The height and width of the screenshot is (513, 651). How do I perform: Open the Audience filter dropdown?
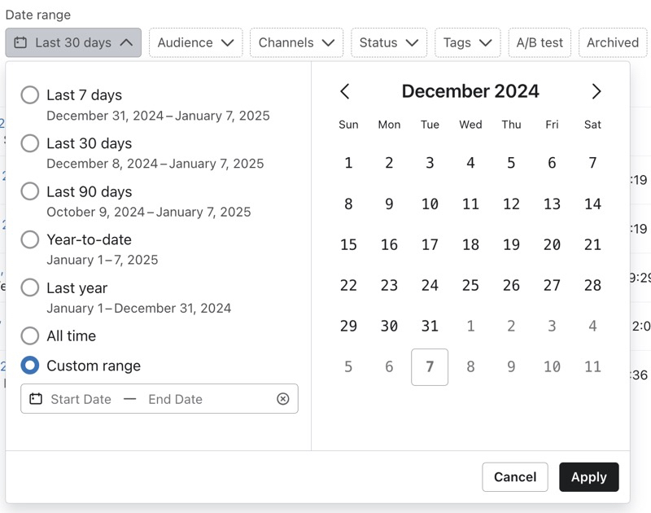point(195,42)
